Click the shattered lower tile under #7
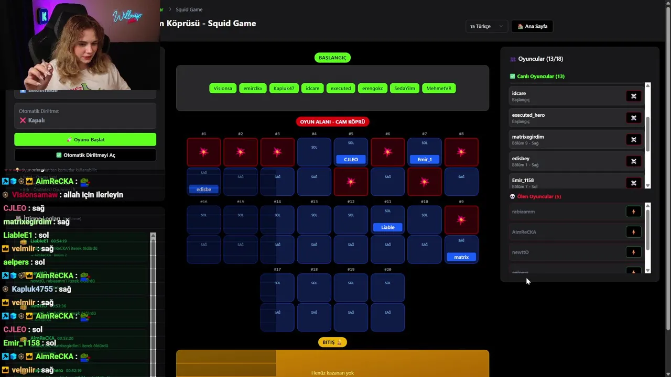The image size is (671, 377). point(424,182)
